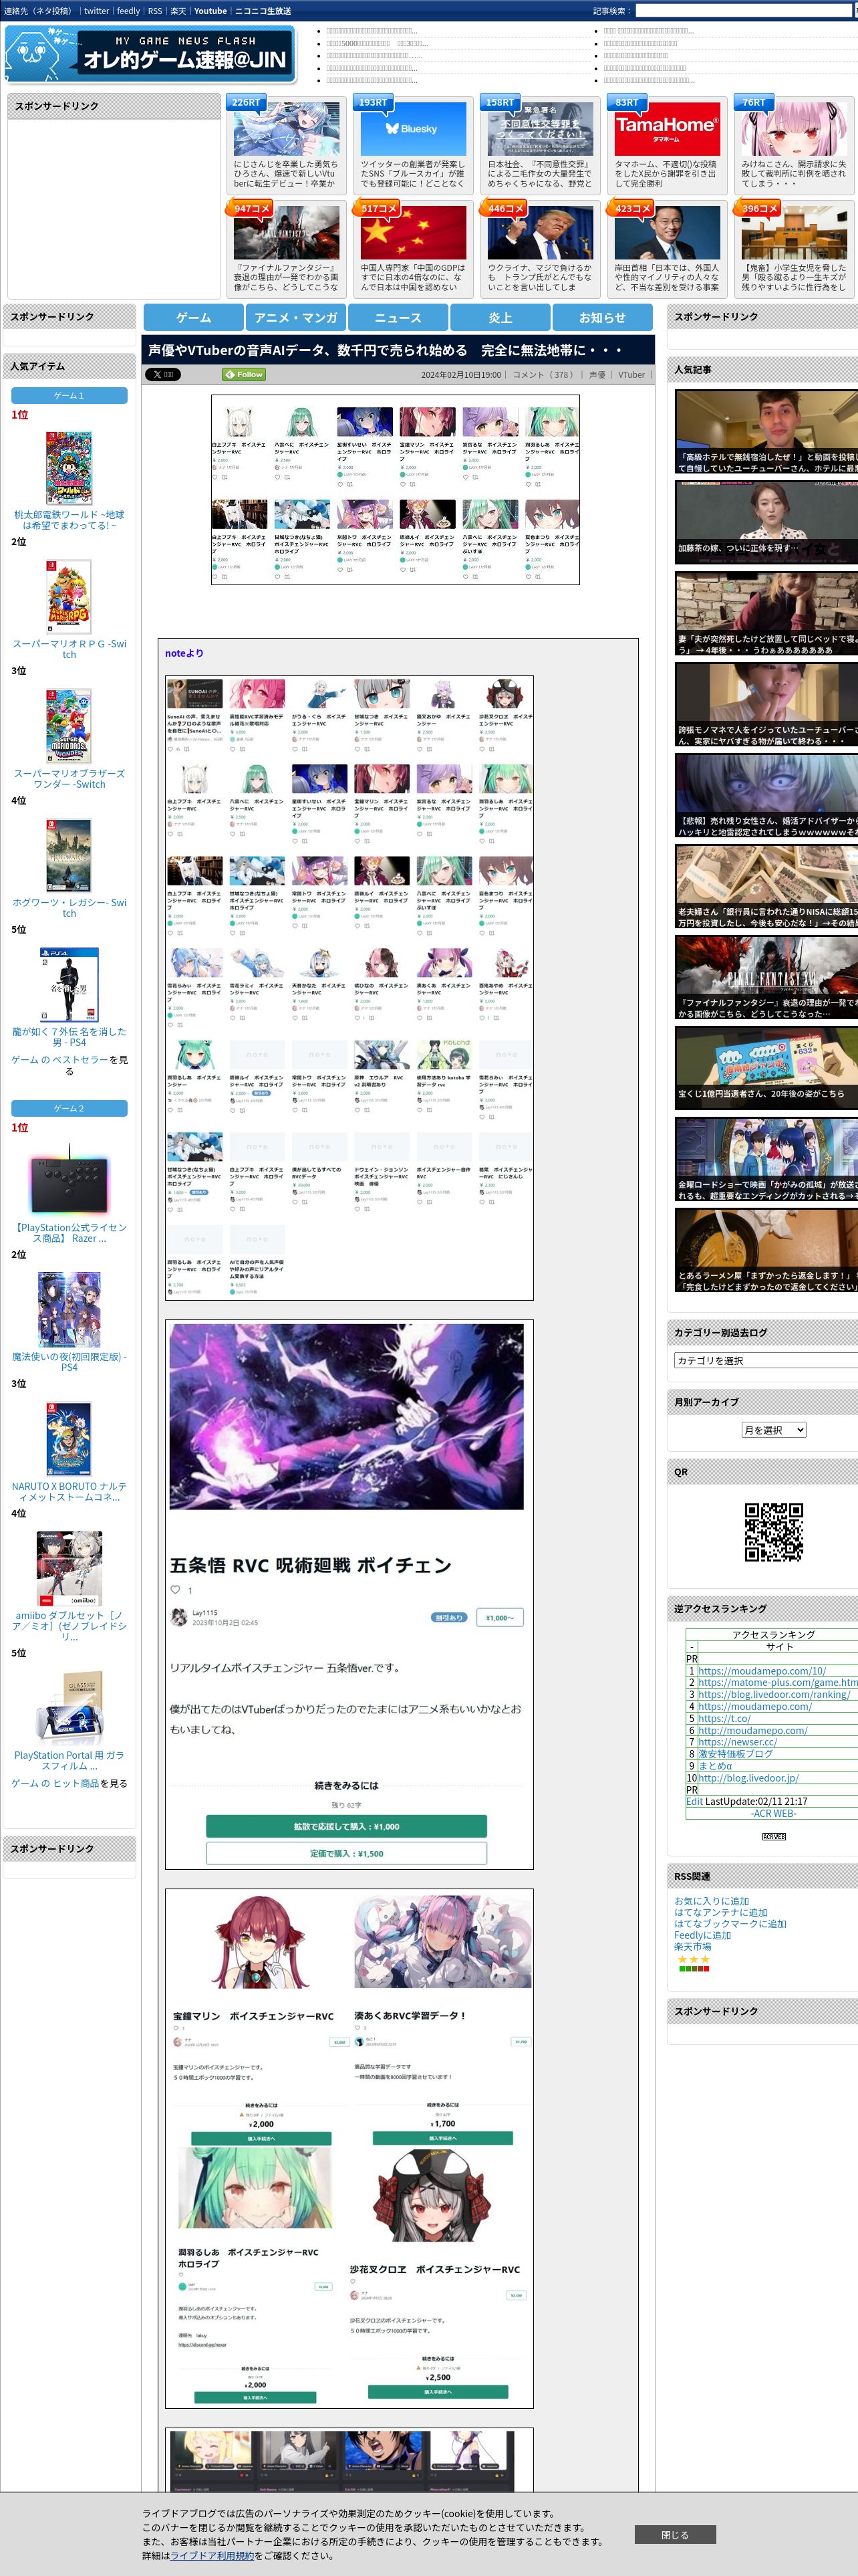The width and height of the screenshot is (858, 2576).
Task: Click the amiibo ダブルセット product image
Action: [x=69, y=1569]
